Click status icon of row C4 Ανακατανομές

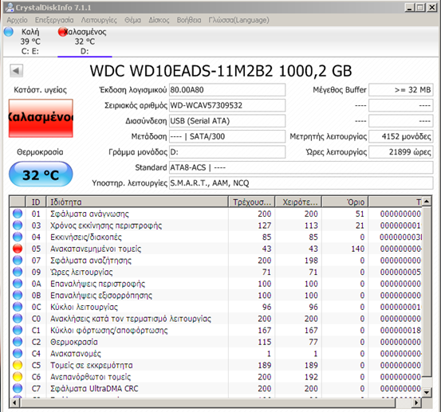(x=18, y=354)
